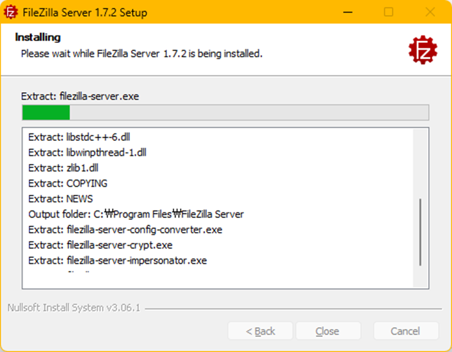Select the 'Extract: COPYING' log line
This screenshot has width=452, height=352.
68,183
